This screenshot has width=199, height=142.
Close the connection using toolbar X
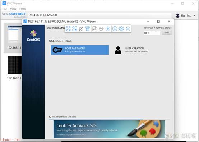pos(128,29)
